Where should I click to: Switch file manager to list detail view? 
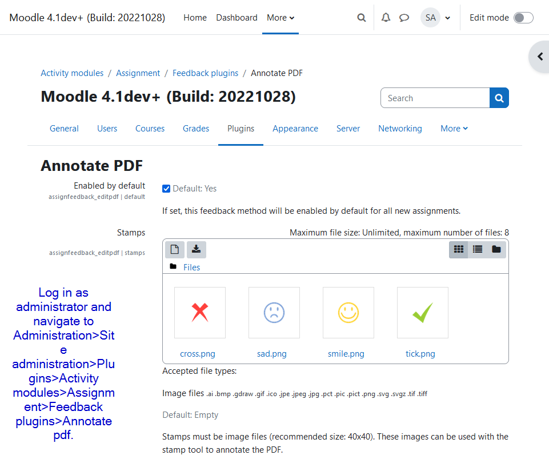tap(478, 249)
